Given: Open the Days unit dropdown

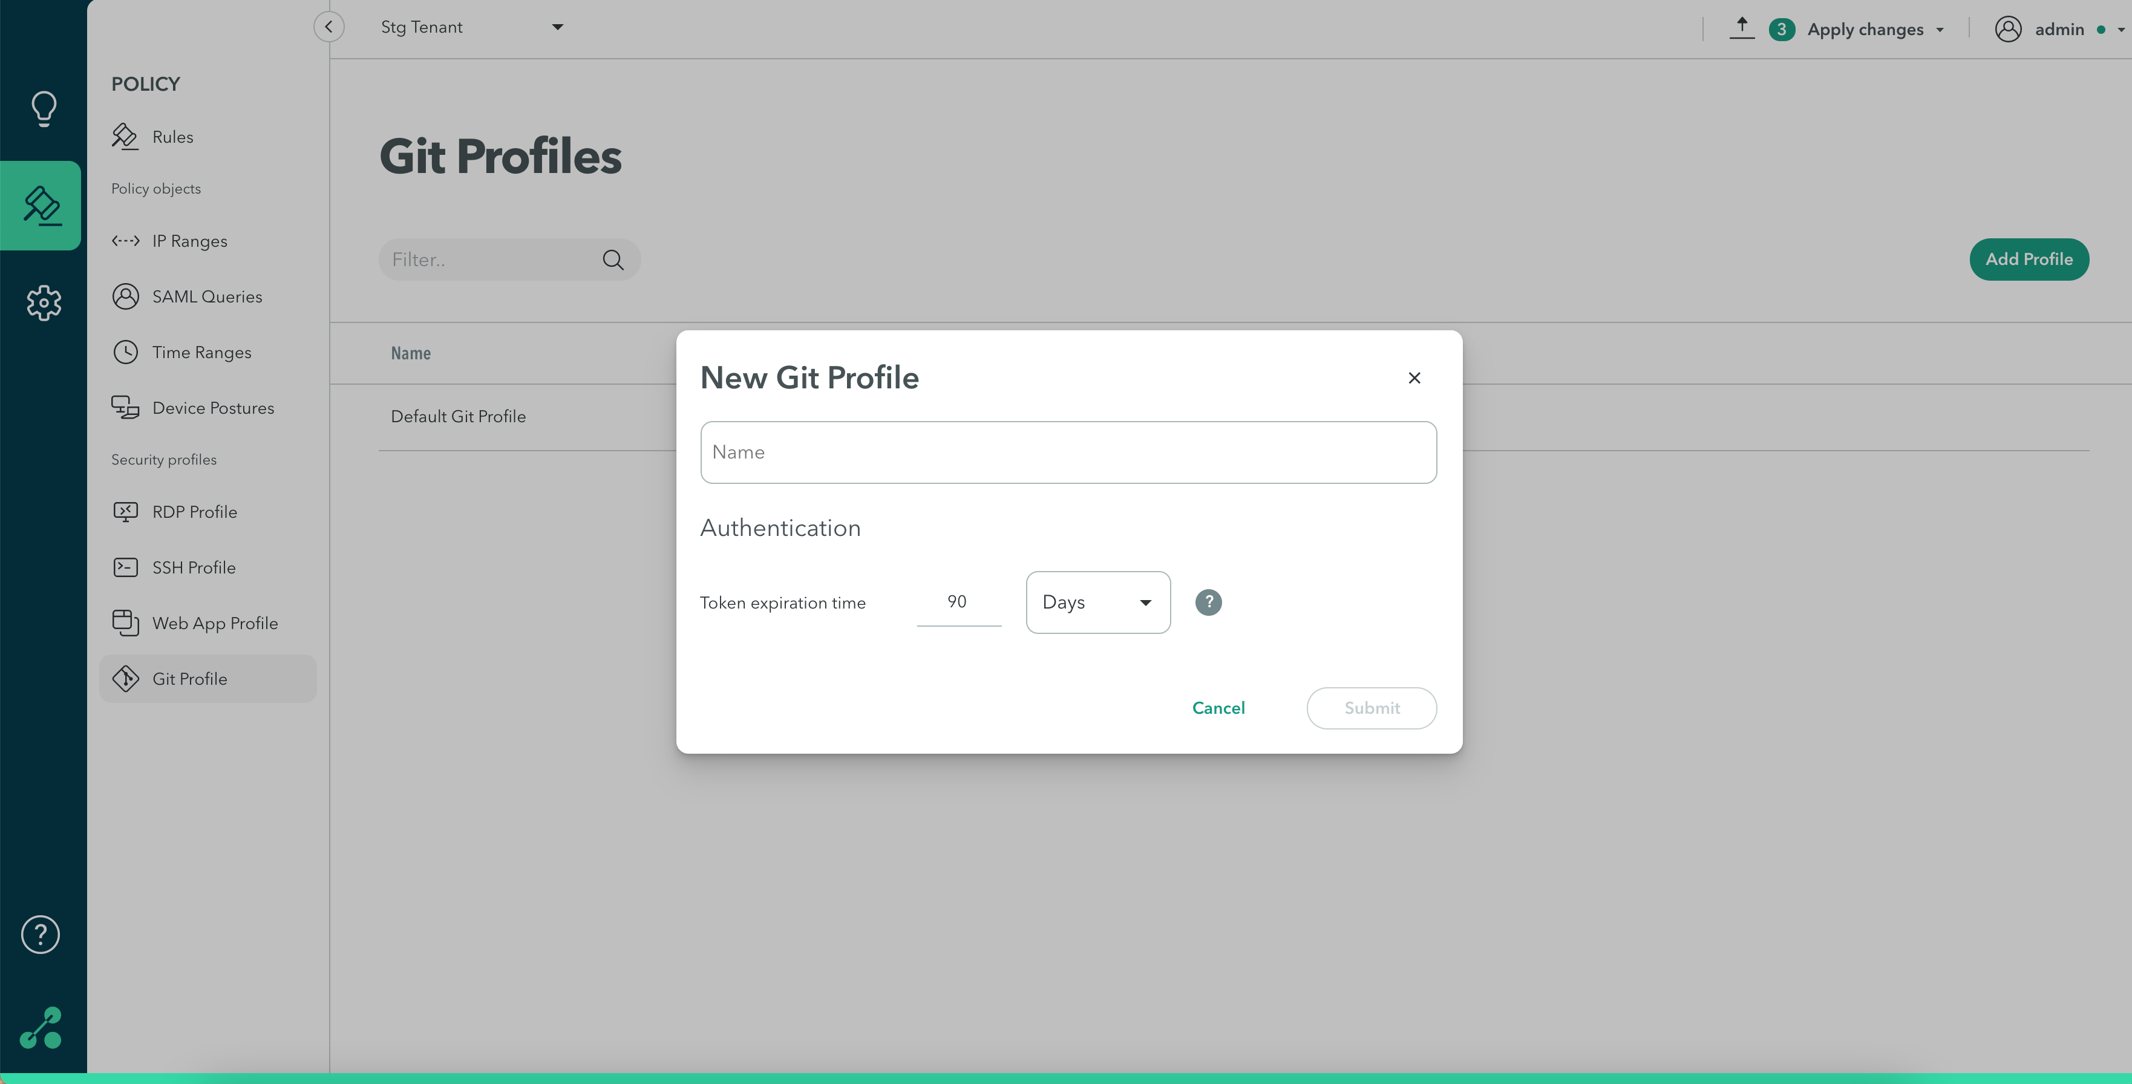Looking at the screenshot, I should point(1097,602).
